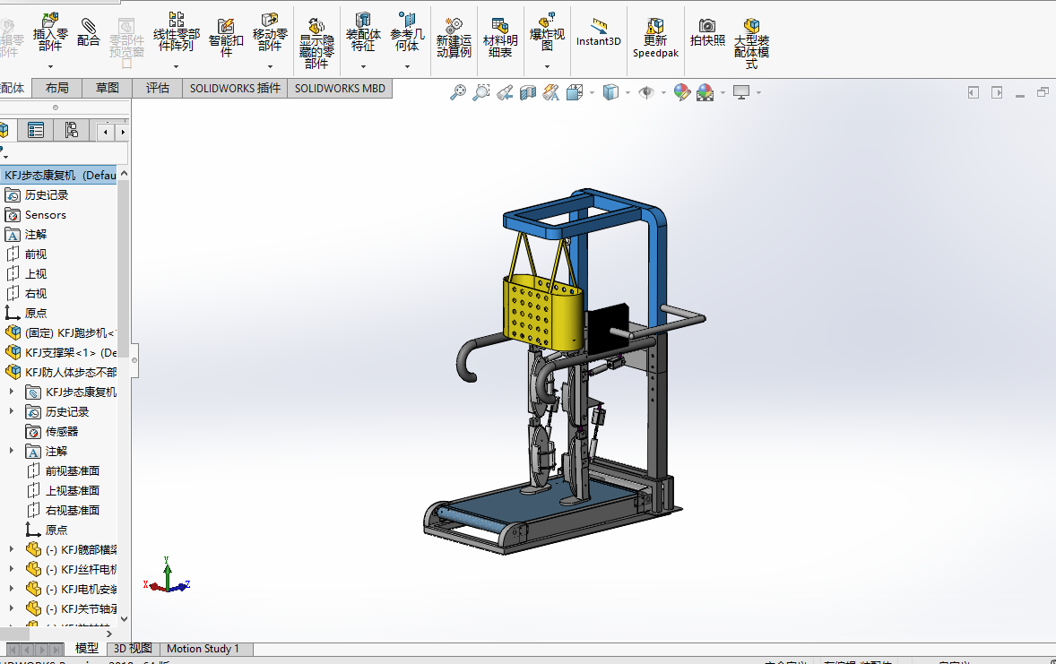This screenshot has width=1056, height=664.
Task: Click 拍快照 (Take Snapshot) camera icon
Action: coord(707,32)
